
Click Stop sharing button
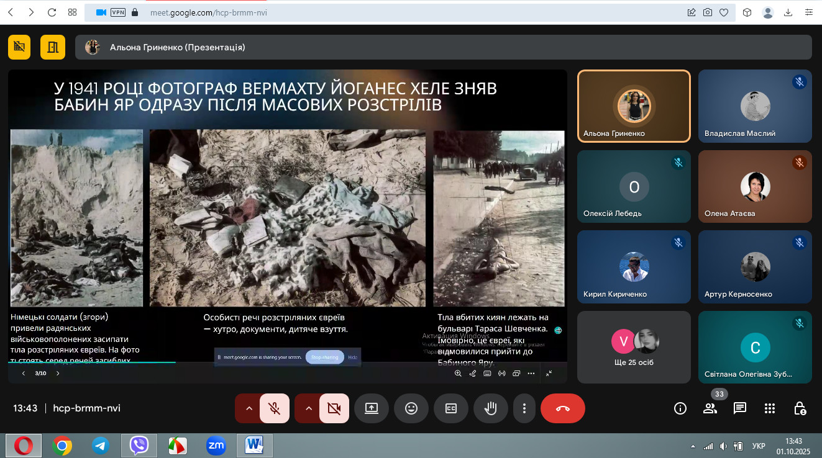324,357
